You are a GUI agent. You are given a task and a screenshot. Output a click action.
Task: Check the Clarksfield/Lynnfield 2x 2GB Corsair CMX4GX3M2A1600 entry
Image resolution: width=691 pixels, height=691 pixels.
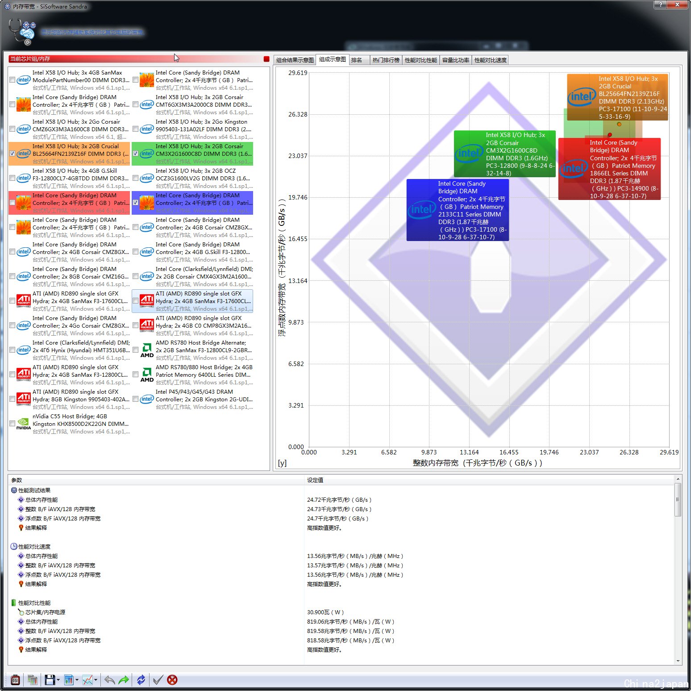click(x=136, y=276)
